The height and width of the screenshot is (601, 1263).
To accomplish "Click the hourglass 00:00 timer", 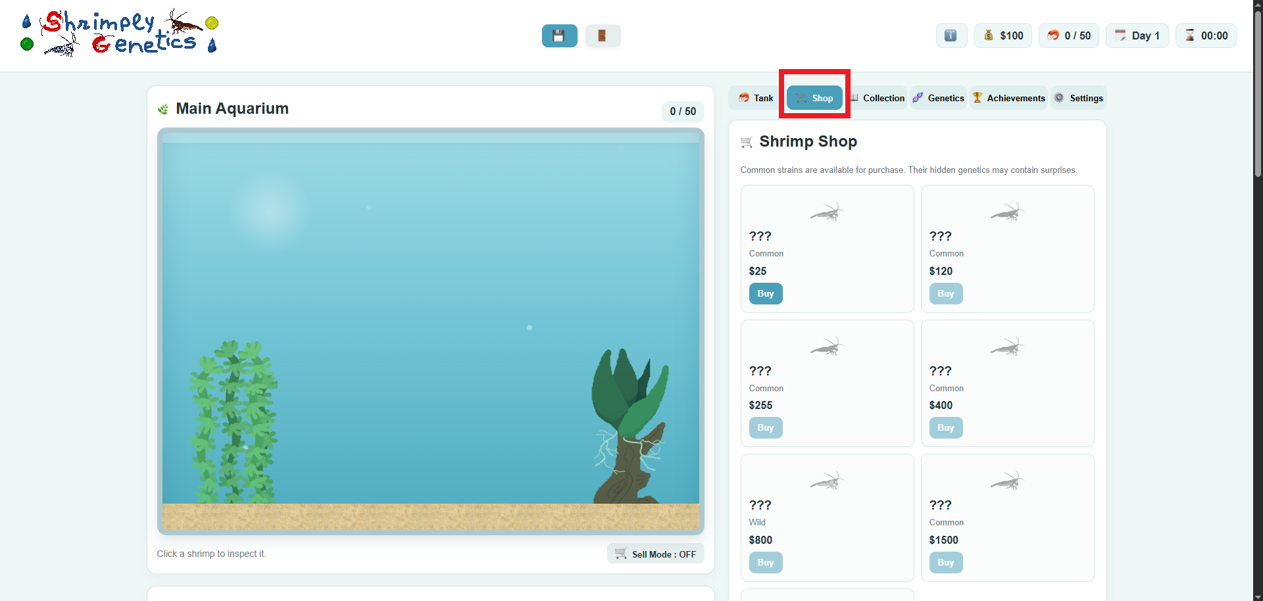I will pyautogui.click(x=1206, y=36).
